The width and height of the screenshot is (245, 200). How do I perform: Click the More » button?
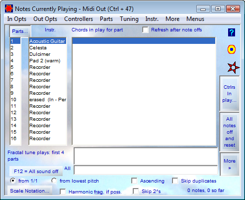(x=230, y=164)
